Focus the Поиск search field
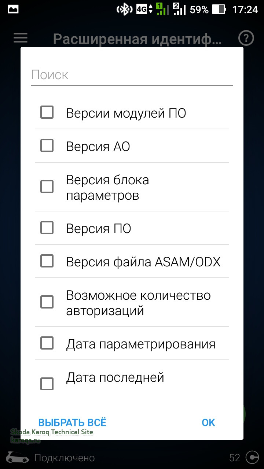Viewport: 264px width, 469px height. 132,75
